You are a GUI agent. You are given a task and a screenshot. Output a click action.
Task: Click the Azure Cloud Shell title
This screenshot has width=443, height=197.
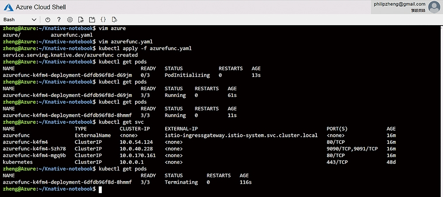[41, 7]
